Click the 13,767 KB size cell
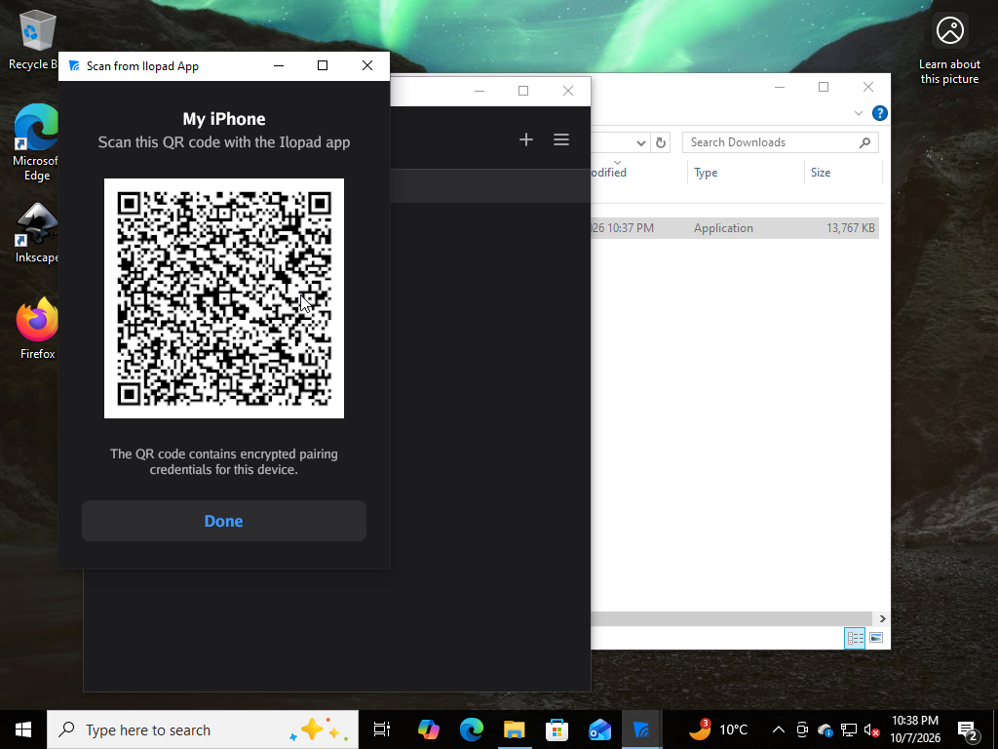 (850, 228)
